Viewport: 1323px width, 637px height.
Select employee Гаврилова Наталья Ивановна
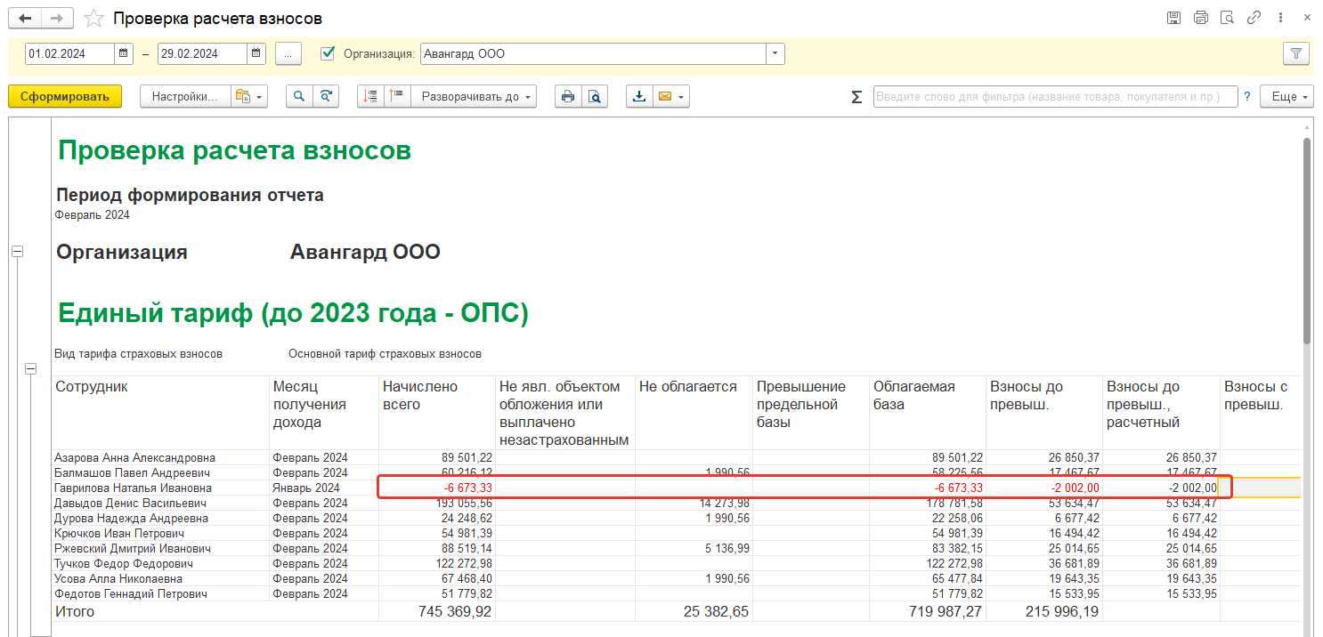pyautogui.click(x=133, y=488)
